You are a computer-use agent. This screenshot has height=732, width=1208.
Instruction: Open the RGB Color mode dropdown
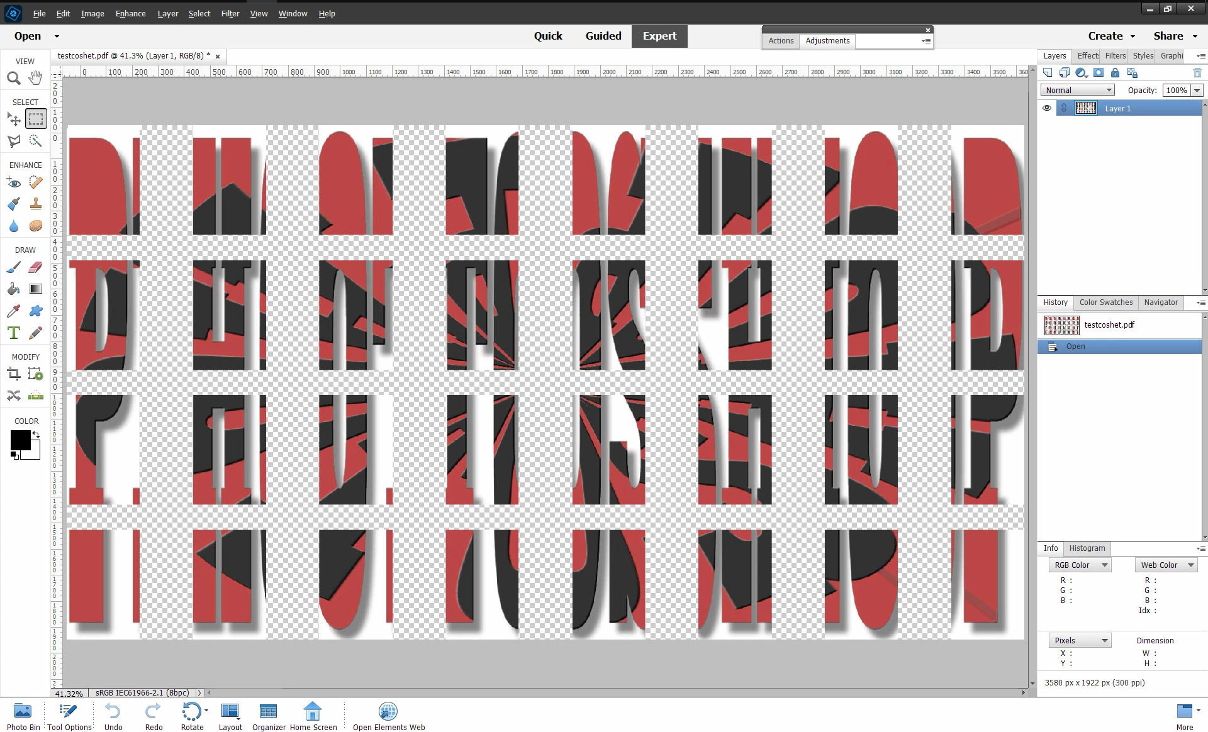1080,565
